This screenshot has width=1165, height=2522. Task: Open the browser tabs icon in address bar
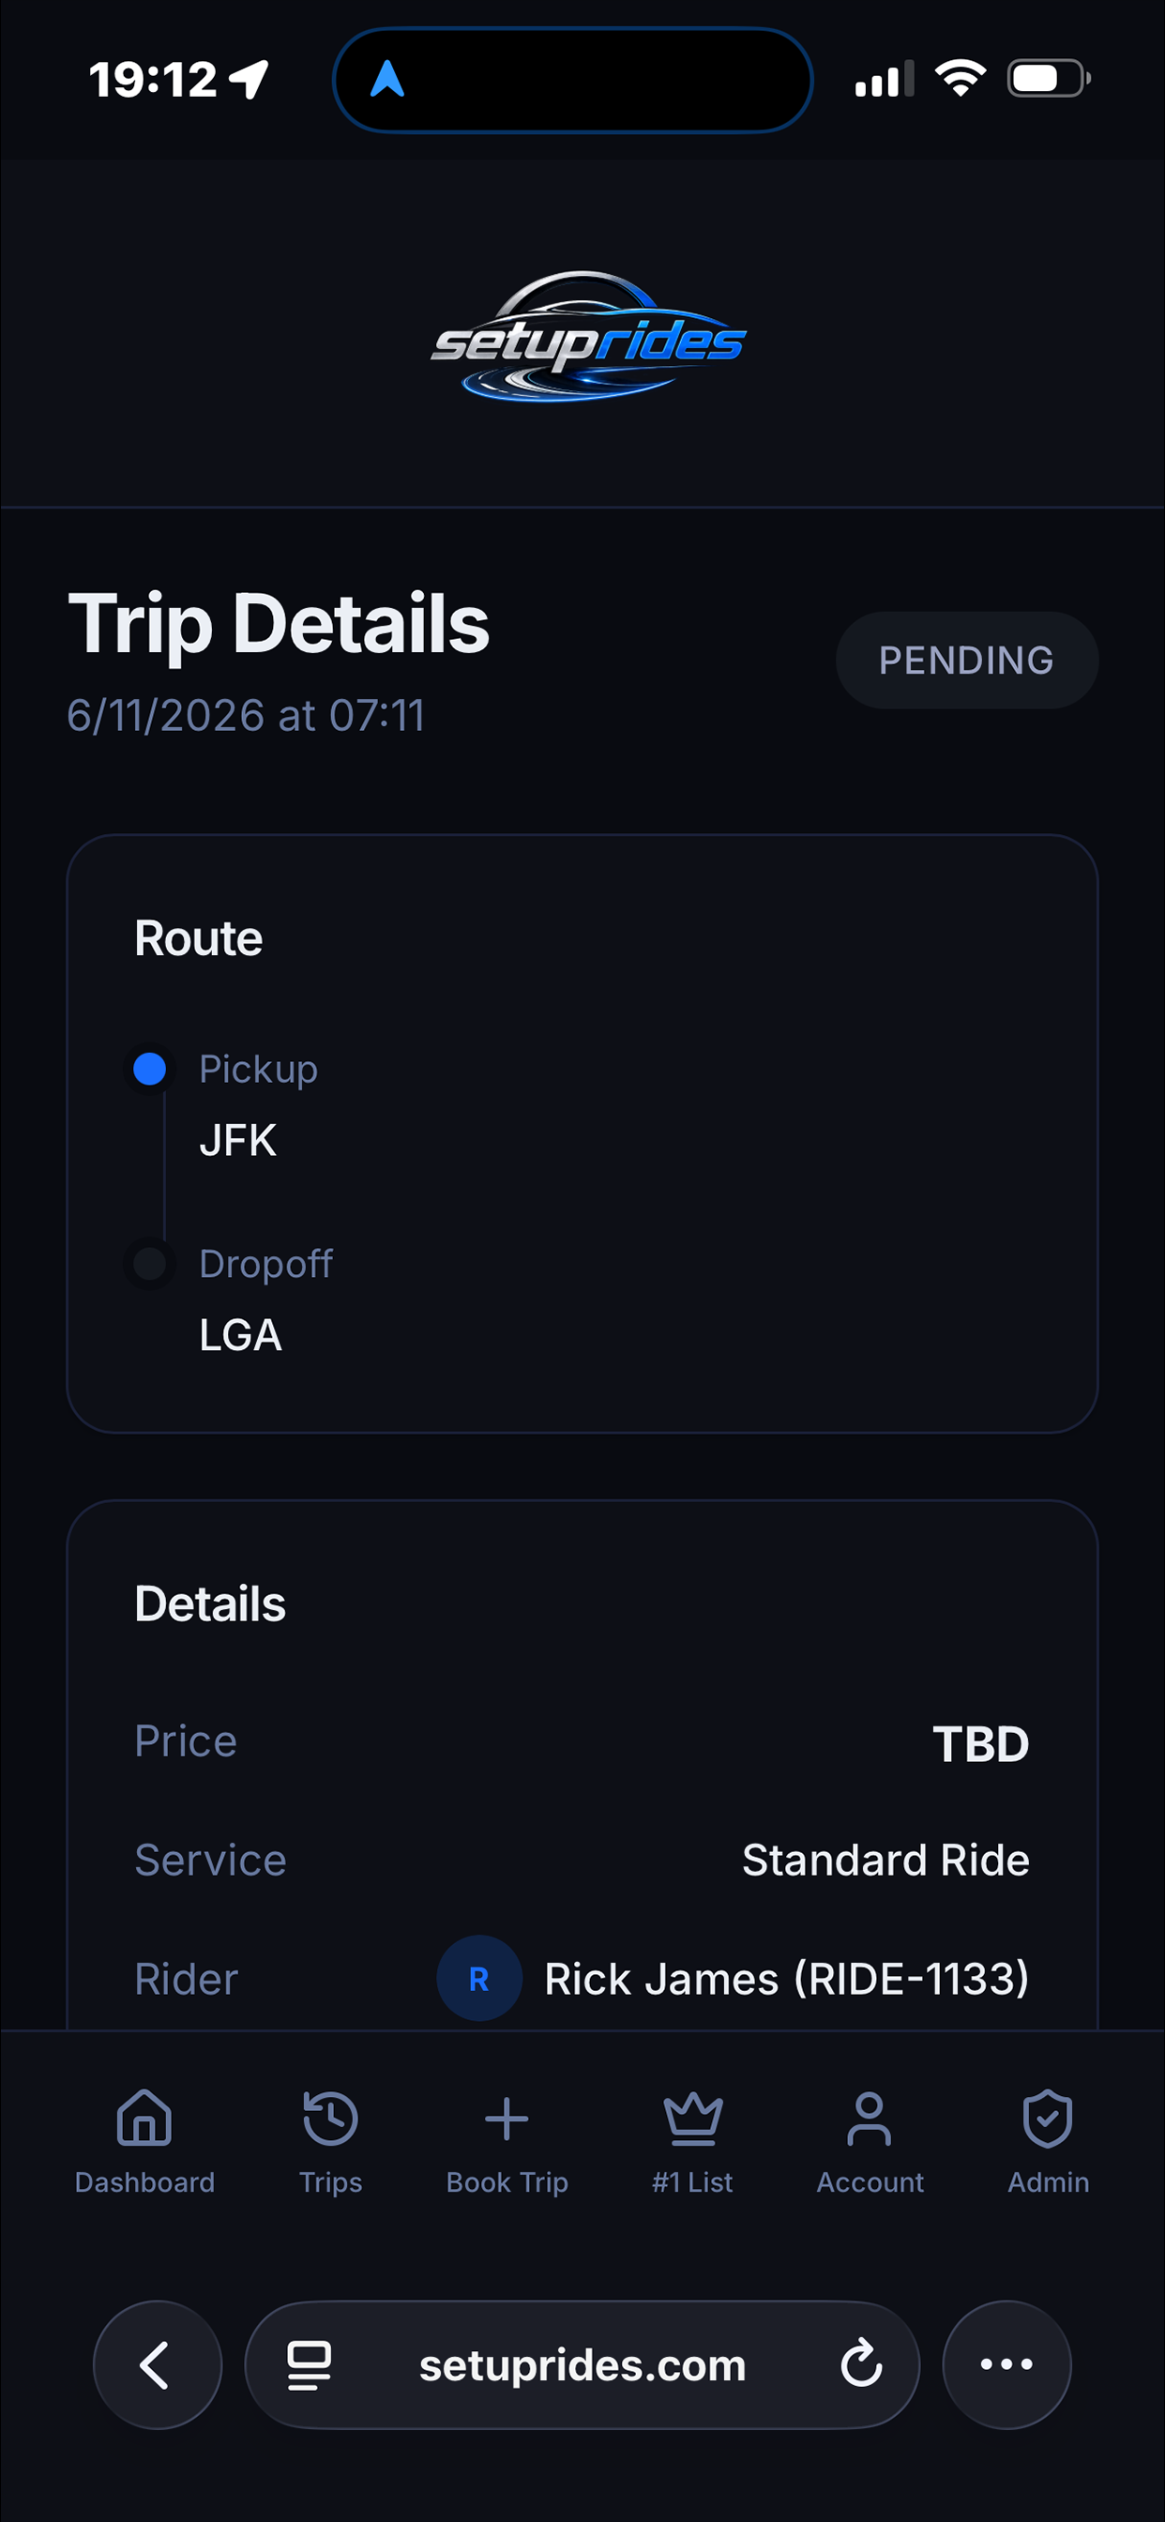309,2365
